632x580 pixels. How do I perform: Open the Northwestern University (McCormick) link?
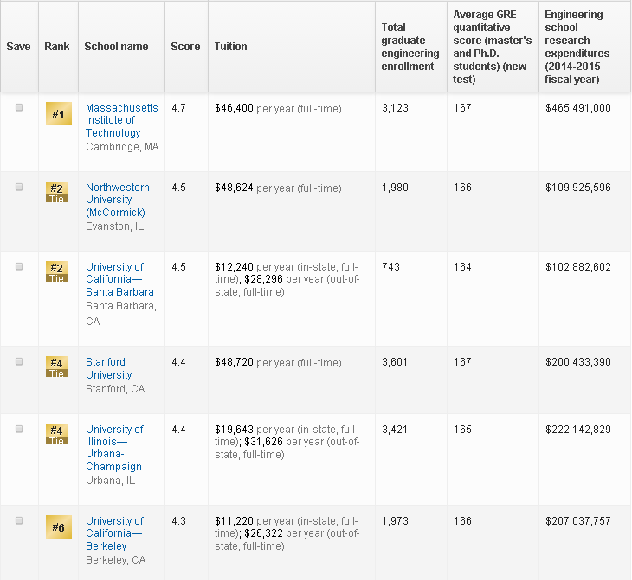[x=117, y=200]
